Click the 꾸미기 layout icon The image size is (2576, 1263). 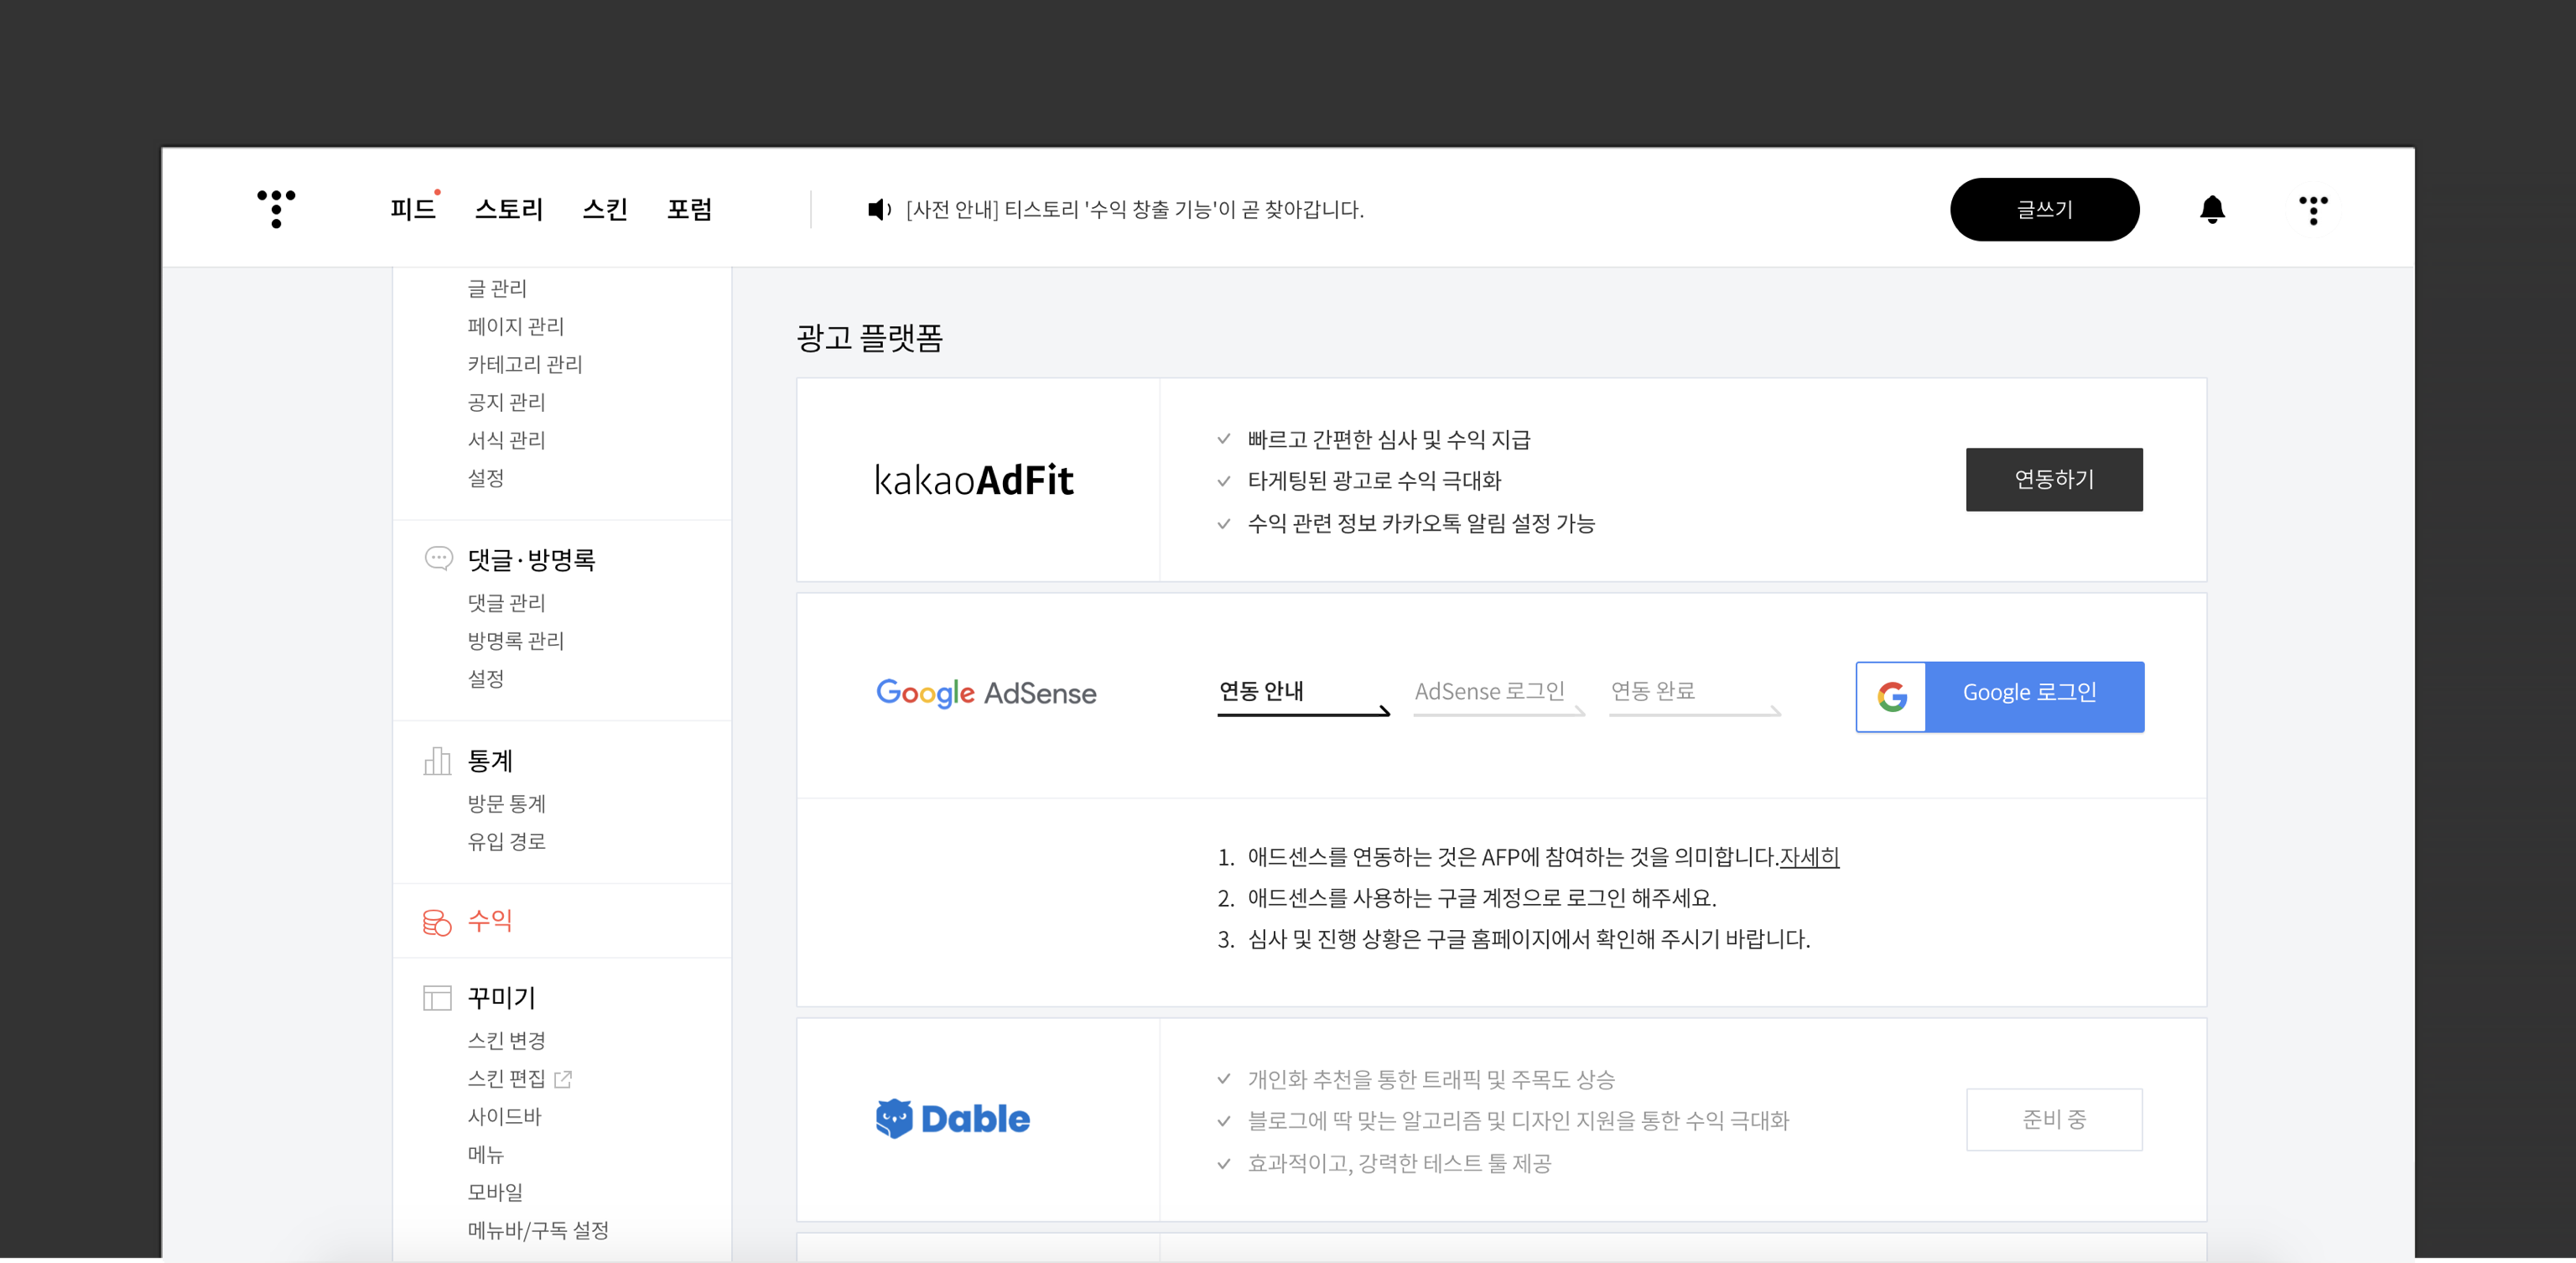tap(437, 997)
